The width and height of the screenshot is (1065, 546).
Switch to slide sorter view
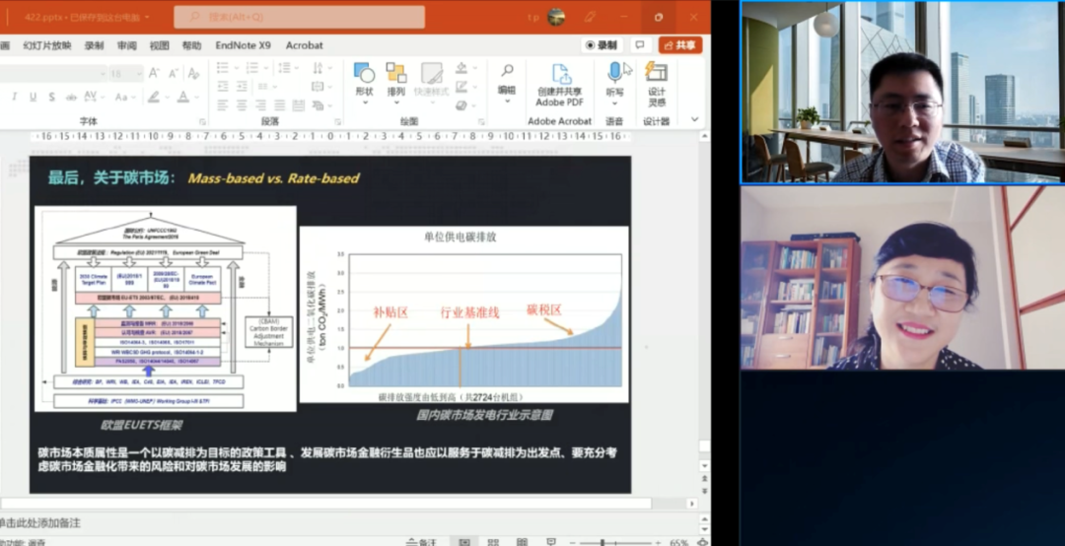tap(494, 542)
